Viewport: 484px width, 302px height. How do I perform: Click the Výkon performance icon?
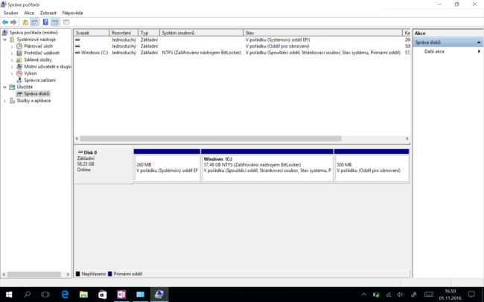tap(19, 74)
